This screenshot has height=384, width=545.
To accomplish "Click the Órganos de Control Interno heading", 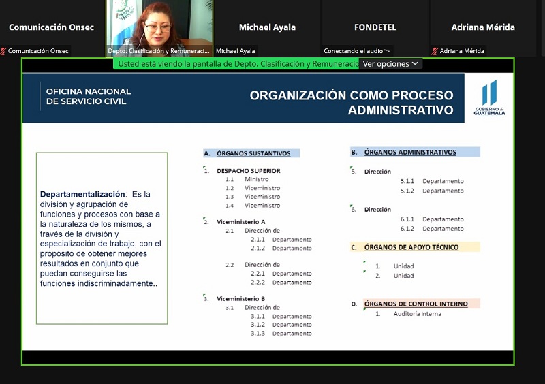I will coord(416,304).
